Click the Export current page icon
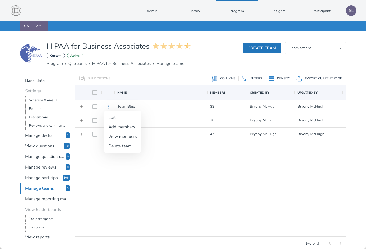Screen dimensions: 366x249 point(299,78)
